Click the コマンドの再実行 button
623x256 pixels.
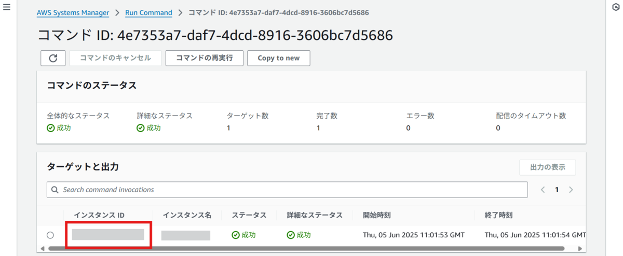(x=205, y=58)
